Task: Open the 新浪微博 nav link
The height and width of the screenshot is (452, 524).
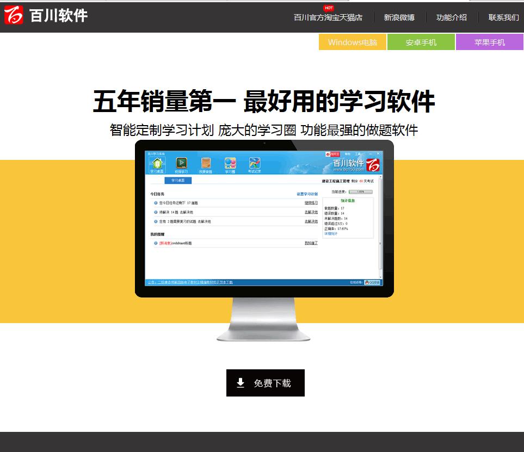Action: coord(399,17)
